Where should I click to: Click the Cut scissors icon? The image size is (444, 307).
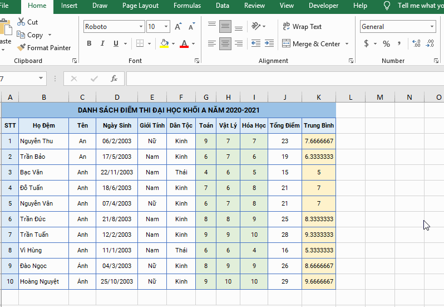(21, 22)
